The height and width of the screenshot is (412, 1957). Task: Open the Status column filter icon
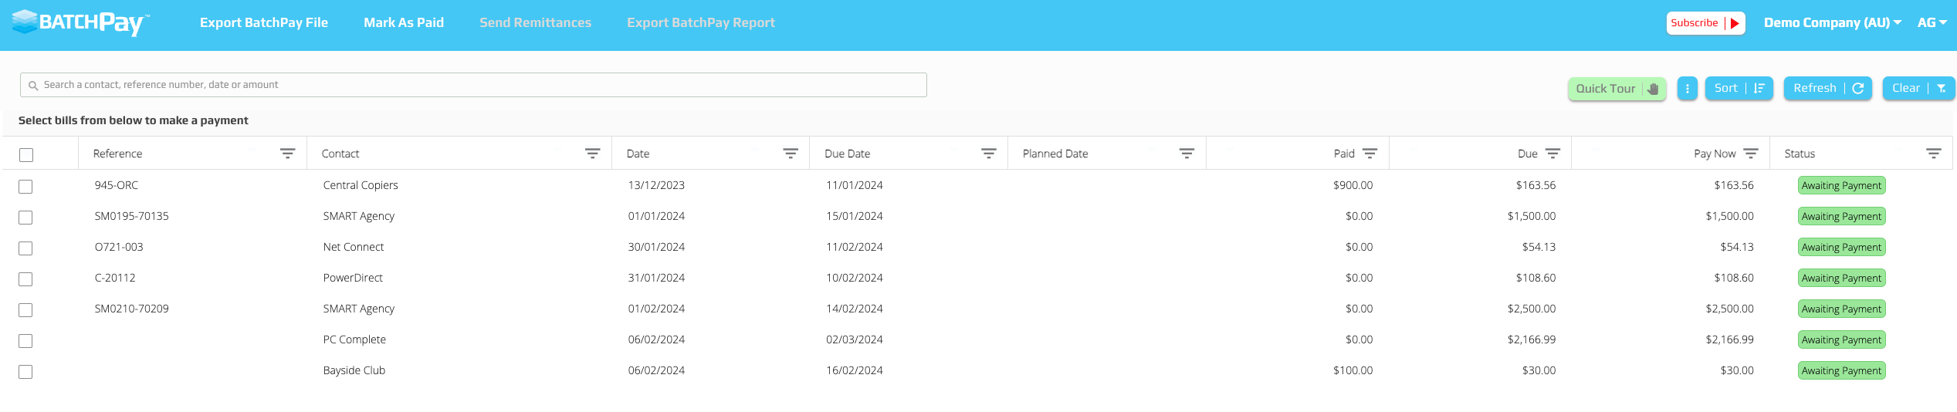1933,154
